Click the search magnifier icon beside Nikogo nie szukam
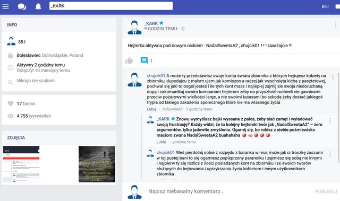 [10, 82]
